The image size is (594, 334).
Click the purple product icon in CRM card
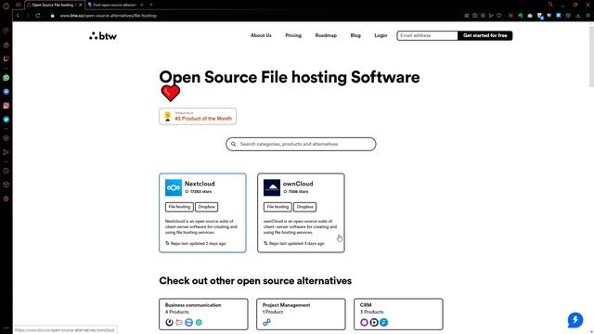(x=364, y=322)
